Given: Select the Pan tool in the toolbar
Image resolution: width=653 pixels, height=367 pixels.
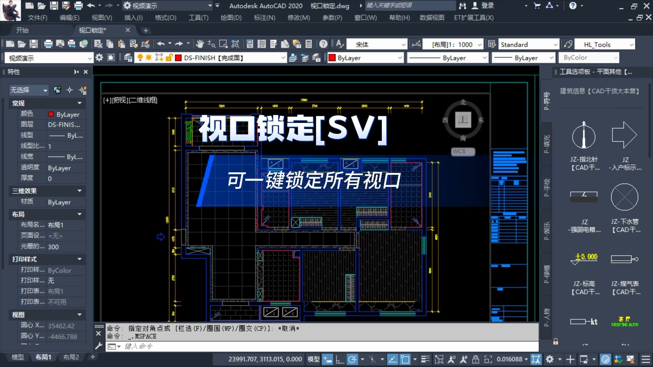Looking at the screenshot, I should pos(200,44).
